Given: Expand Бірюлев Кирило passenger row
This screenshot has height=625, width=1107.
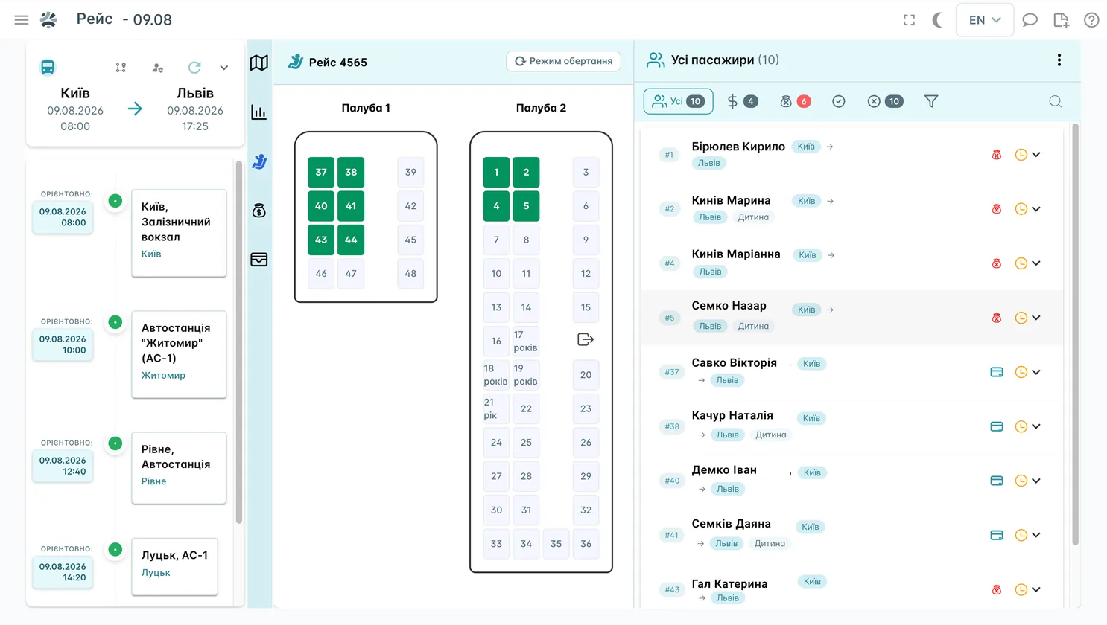Looking at the screenshot, I should tap(1036, 155).
